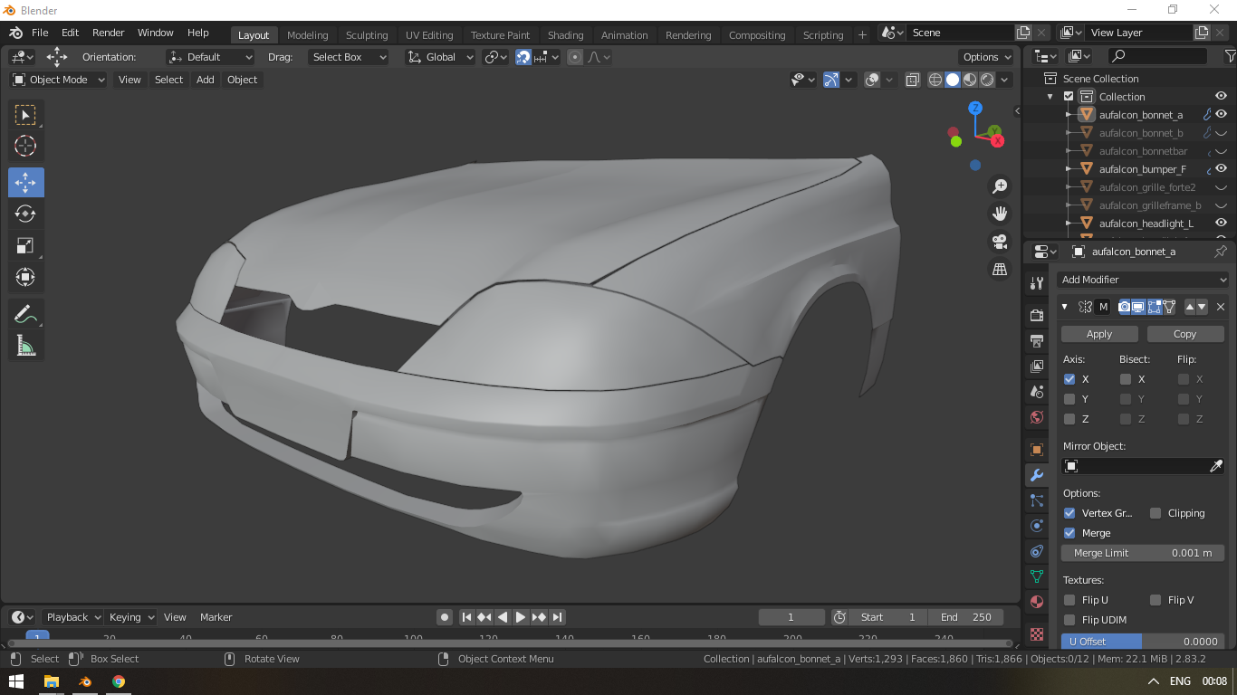Hide aufalcon_bumper_F with its eye icon
Screen dimensions: 1237x695
(1221, 168)
